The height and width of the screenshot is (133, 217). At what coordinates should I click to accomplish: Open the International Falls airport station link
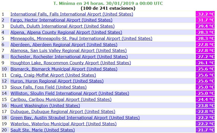(72, 14)
